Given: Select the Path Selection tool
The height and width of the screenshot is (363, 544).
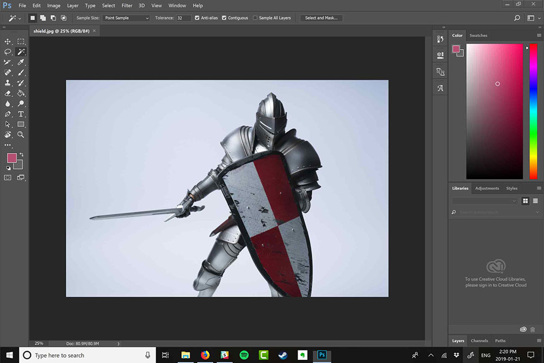Looking at the screenshot, I should (x=8, y=124).
